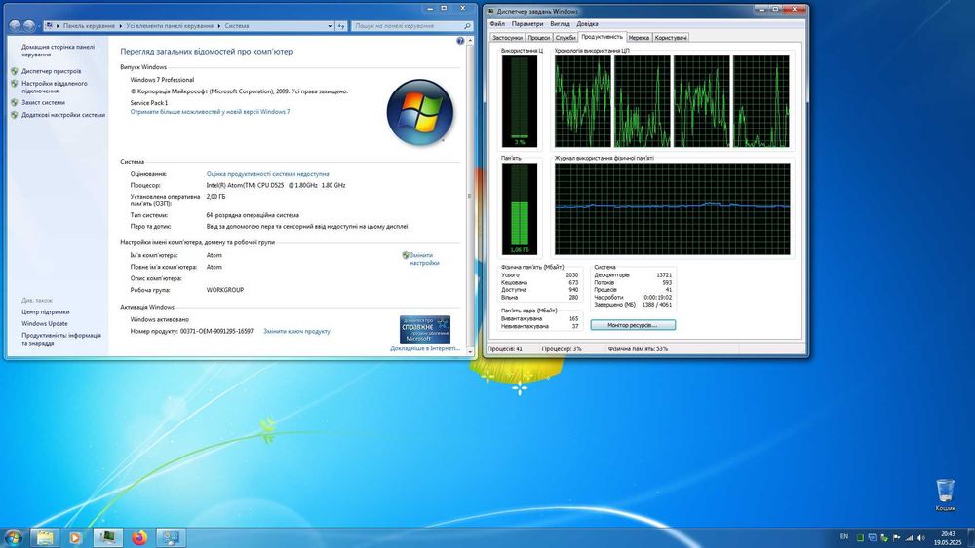The width and height of the screenshot is (975, 548).
Task: Click status bar text Фізична пам'ять: 53%
Action: tap(638, 348)
